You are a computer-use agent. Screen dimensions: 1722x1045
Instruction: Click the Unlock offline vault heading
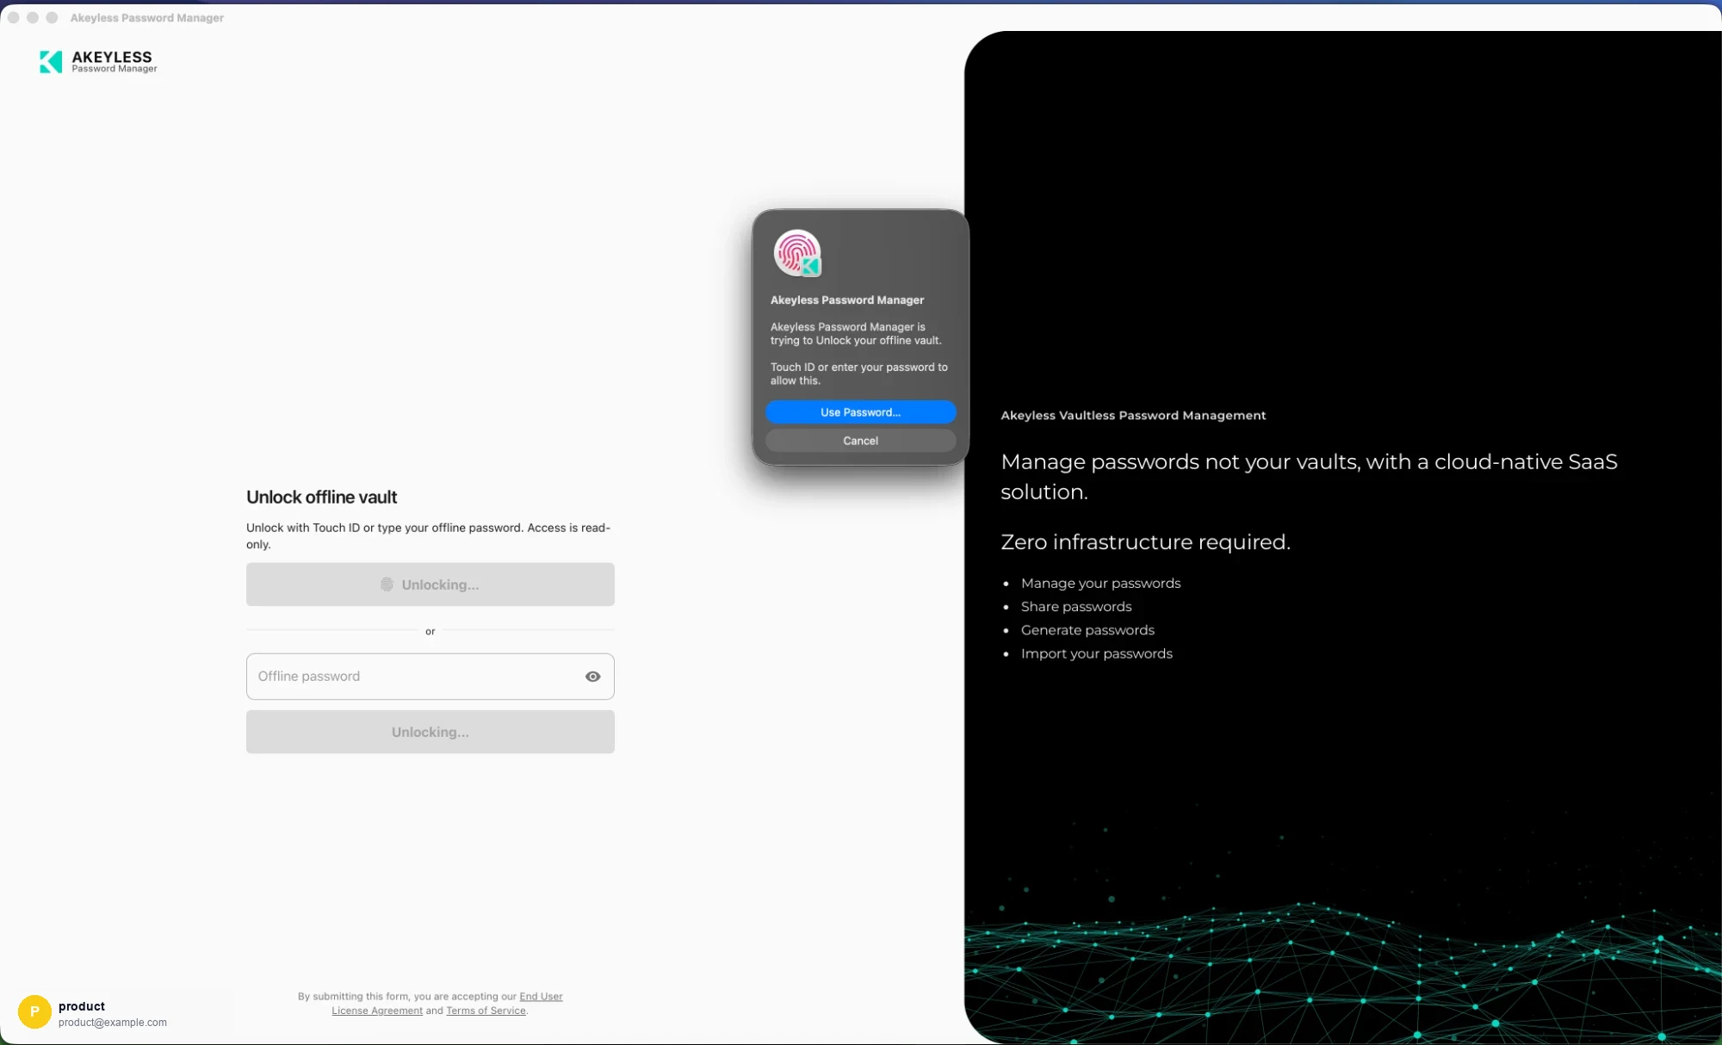[x=322, y=498]
